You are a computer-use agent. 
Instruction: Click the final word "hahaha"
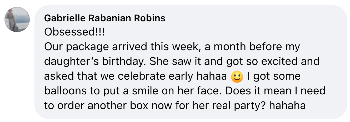coord(287,106)
